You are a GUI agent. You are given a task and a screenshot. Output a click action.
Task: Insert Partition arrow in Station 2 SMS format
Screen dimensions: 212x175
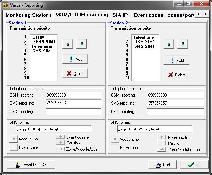(x=162, y=143)
